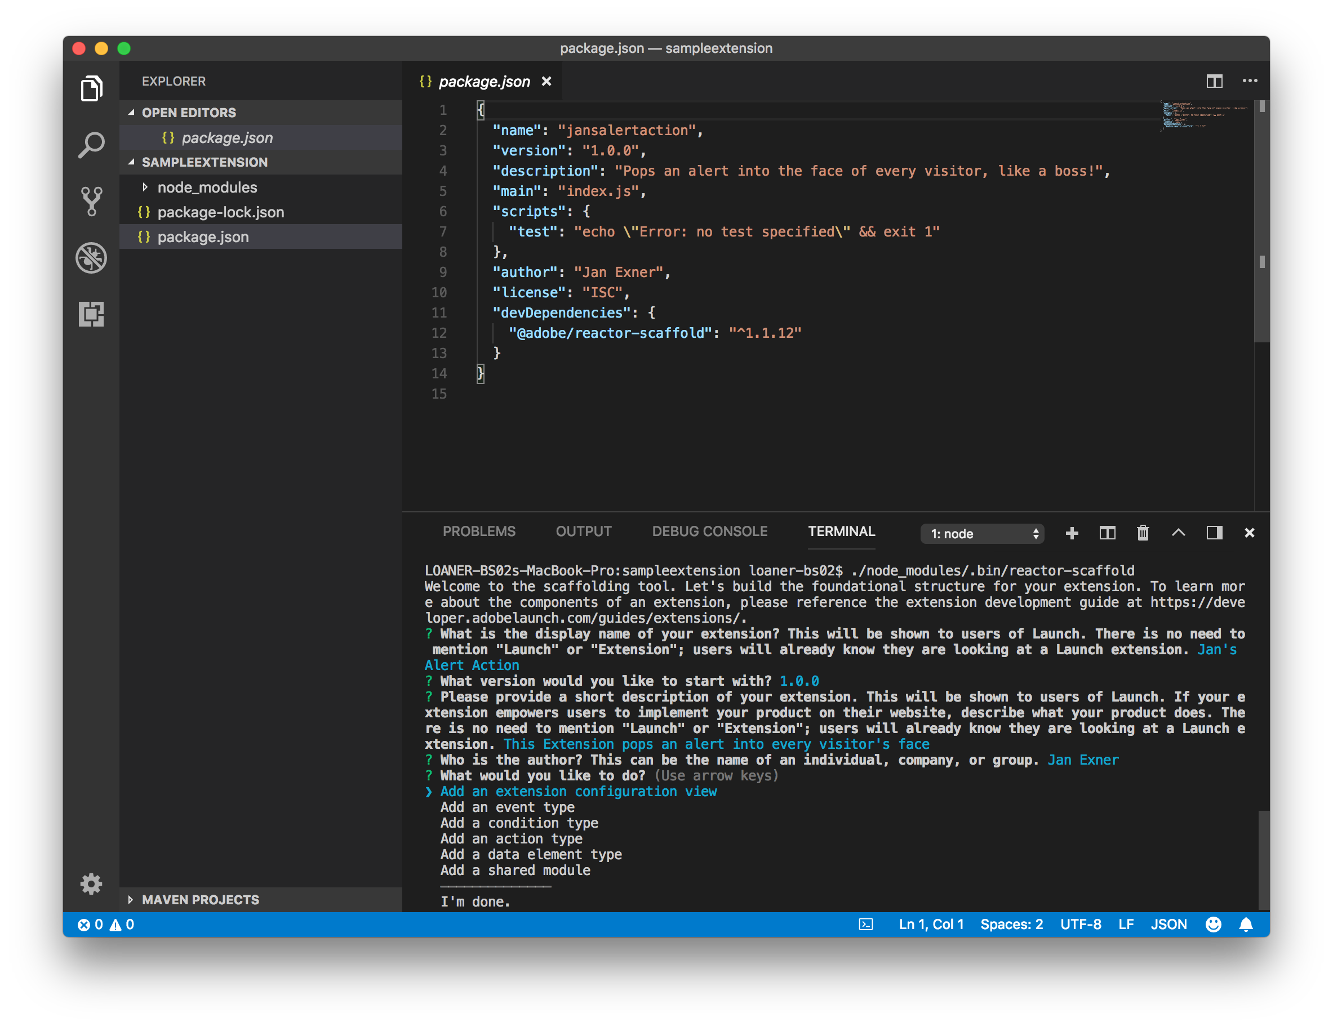The width and height of the screenshot is (1333, 1027).
Task: Open notifications bell in status bar
Action: [x=1246, y=925]
